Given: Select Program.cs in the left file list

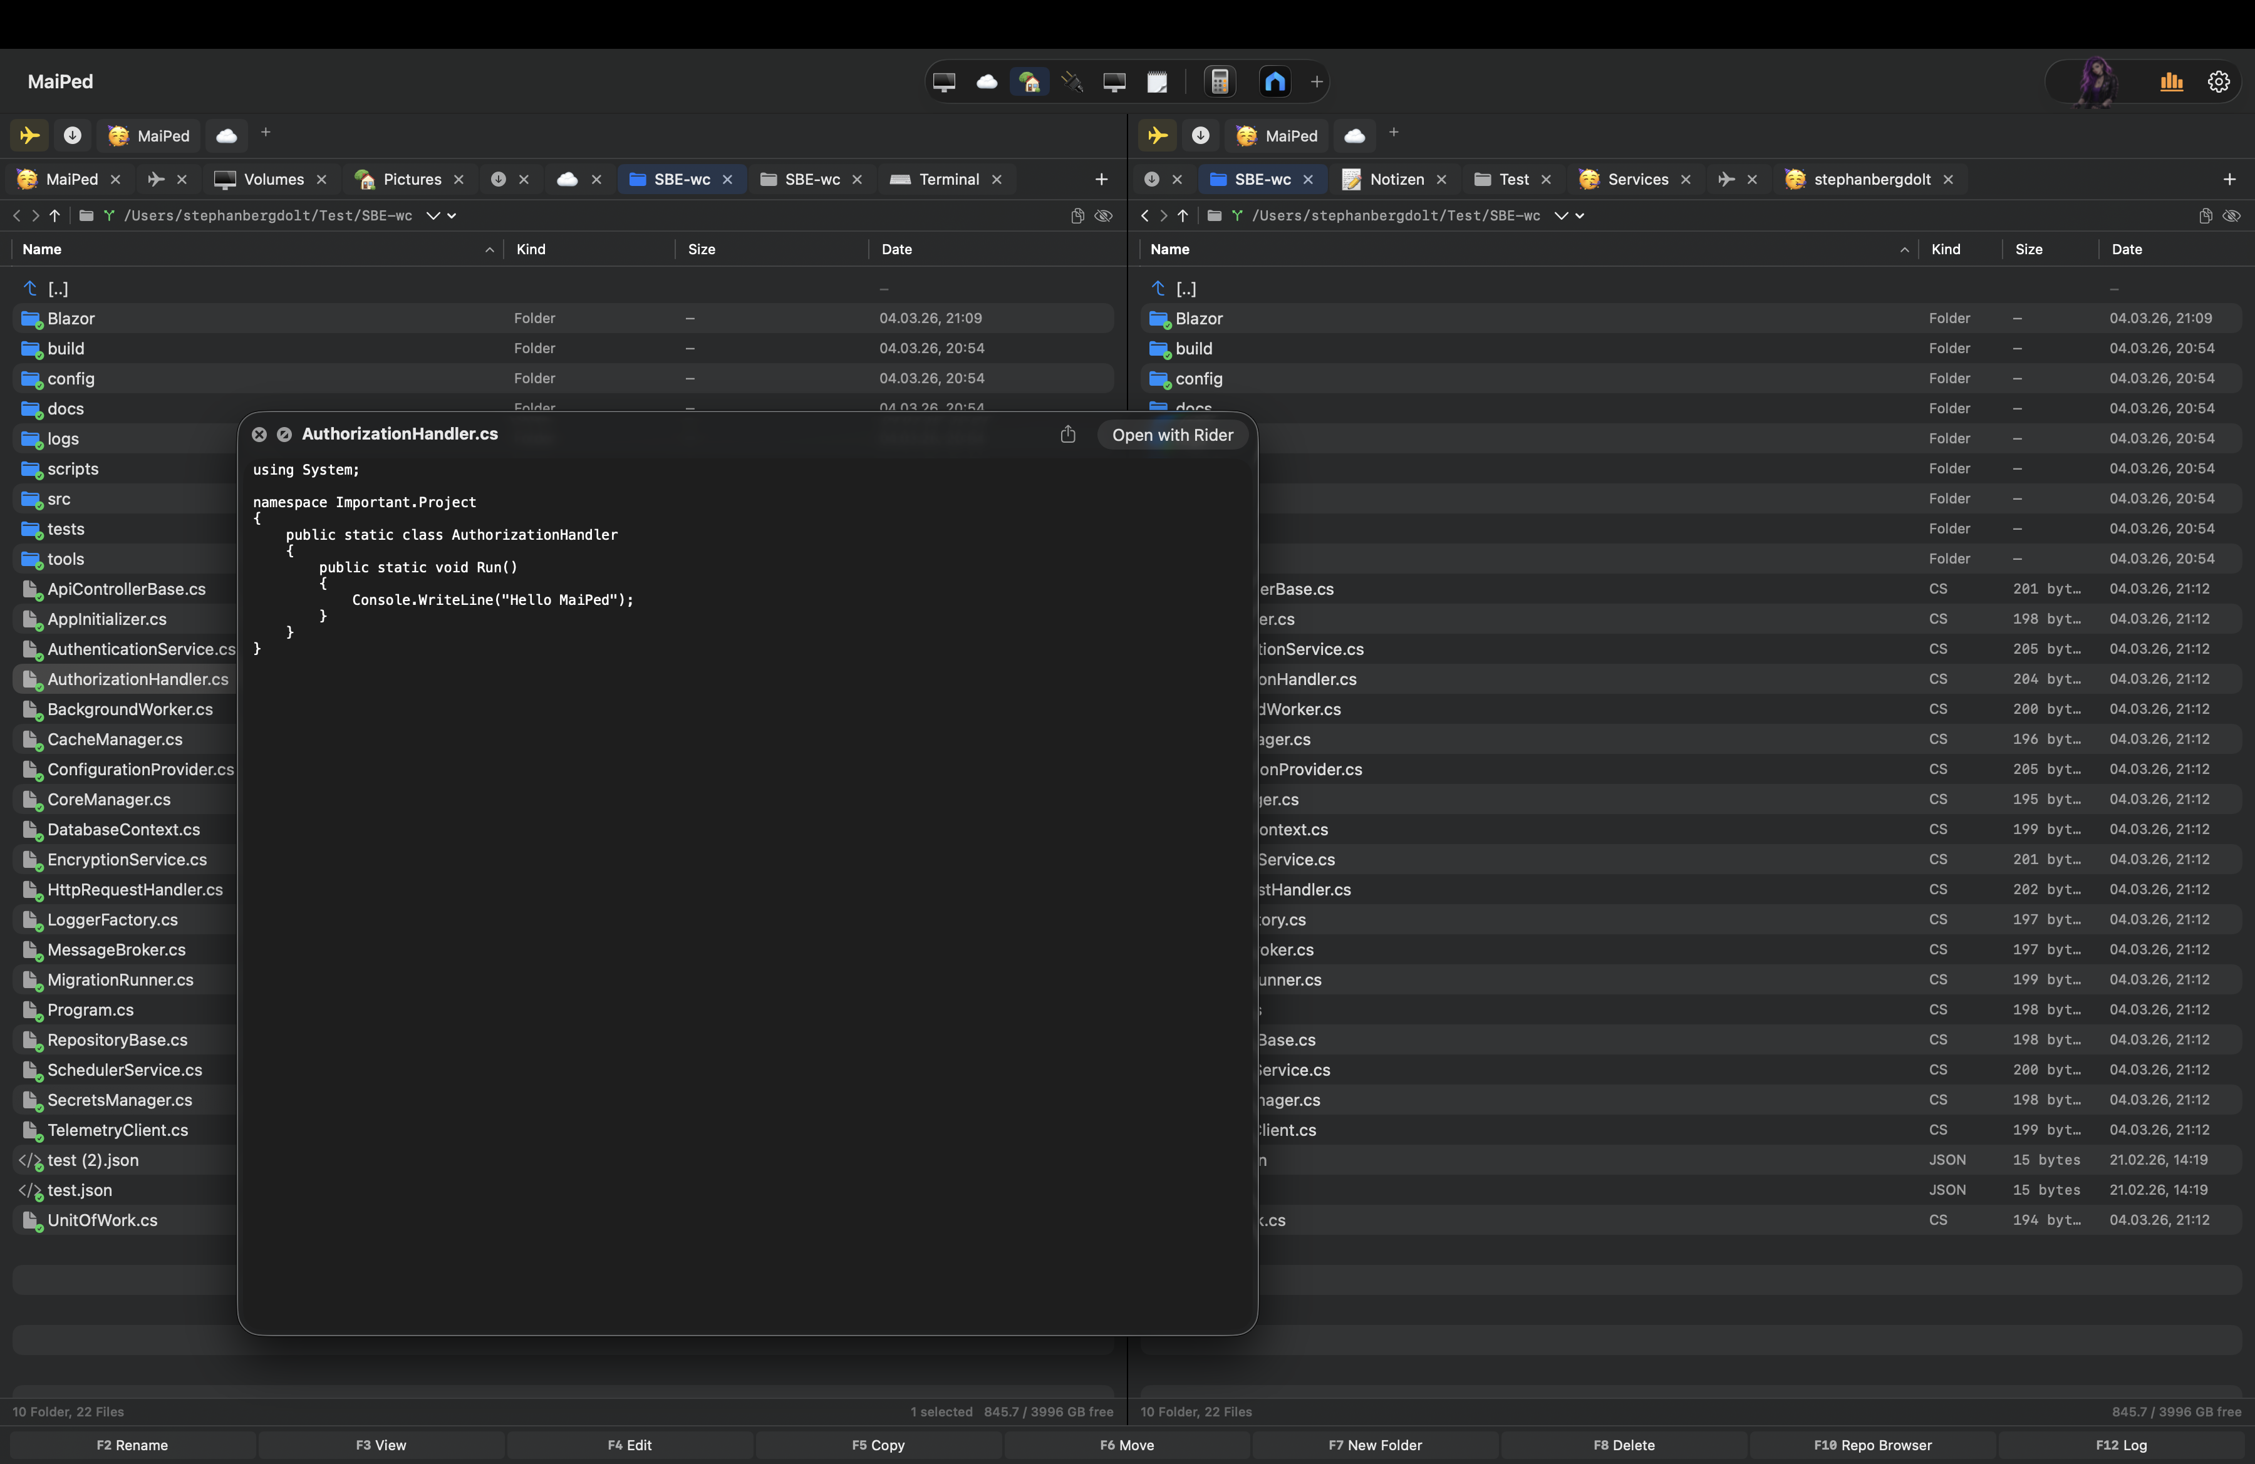Looking at the screenshot, I should click(90, 1011).
